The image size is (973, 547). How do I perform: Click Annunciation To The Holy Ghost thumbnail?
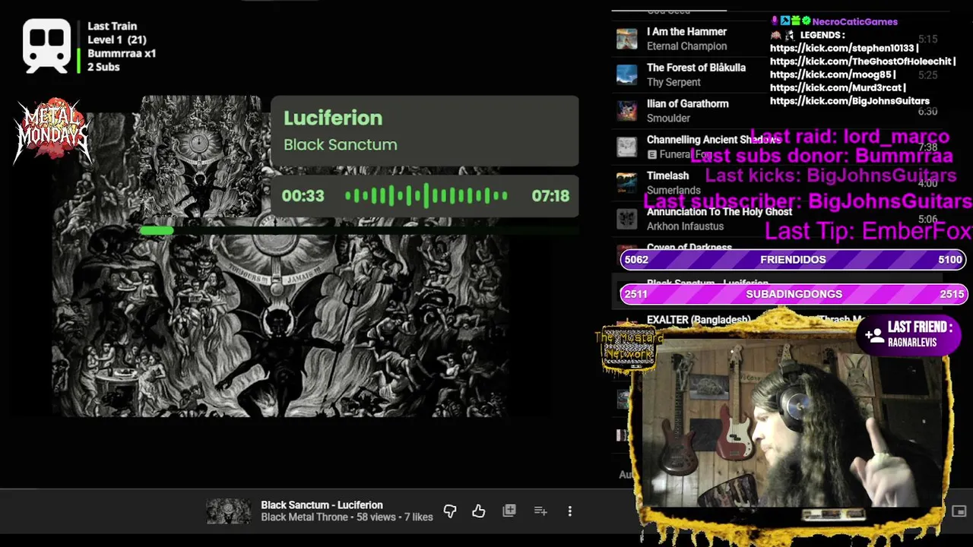pos(626,219)
